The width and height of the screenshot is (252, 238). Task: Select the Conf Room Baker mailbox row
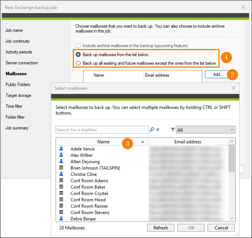coord(142,187)
